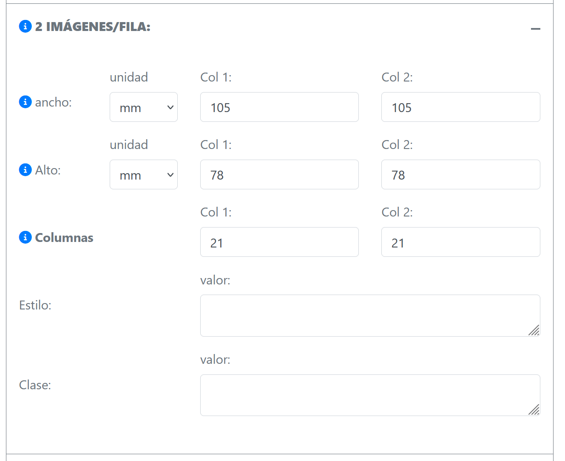Click the Columnas label
This screenshot has height=461, width=565.
click(x=64, y=238)
